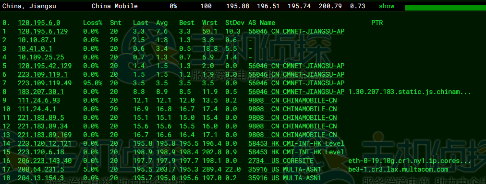486x184 pixels.
Task: Open AS 2734 US CORESITE link
Action: coord(281,161)
